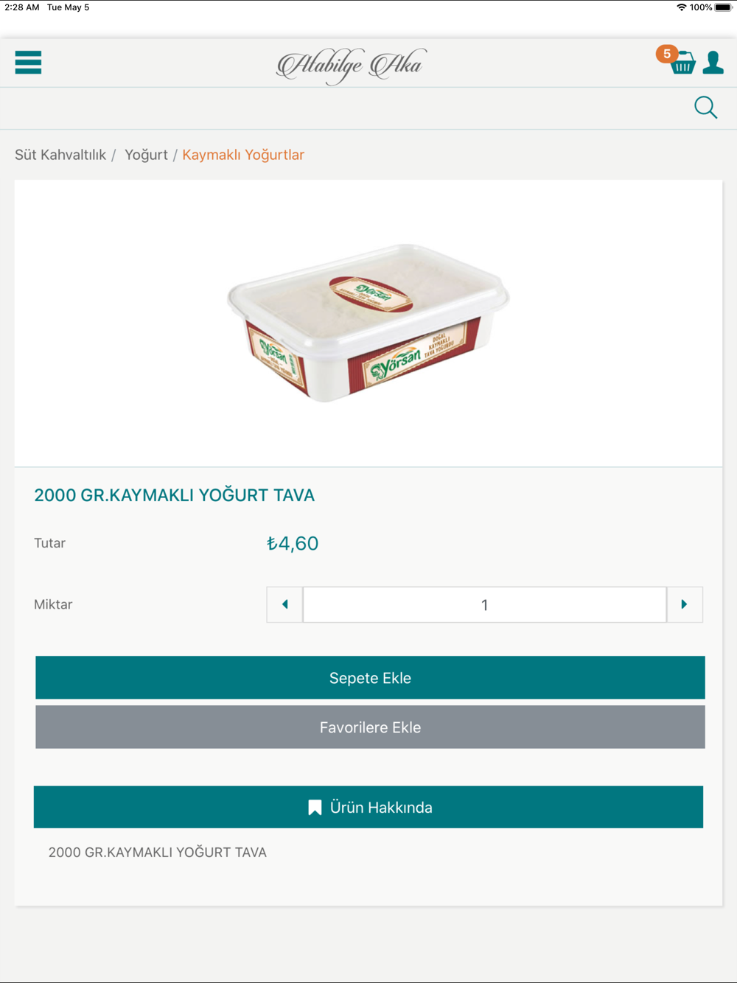Go to Yoğurt breadcrumb category
Image resolution: width=737 pixels, height=983 pixels.
pyautogui.click(x=146, y=155)
